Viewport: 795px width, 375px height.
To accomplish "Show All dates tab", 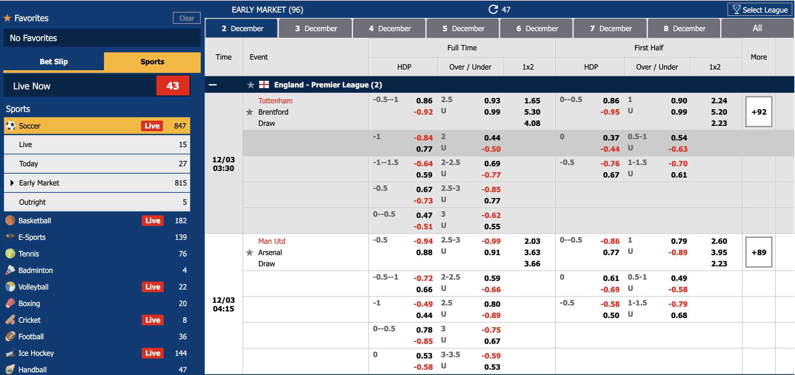I will coord(758,28).
